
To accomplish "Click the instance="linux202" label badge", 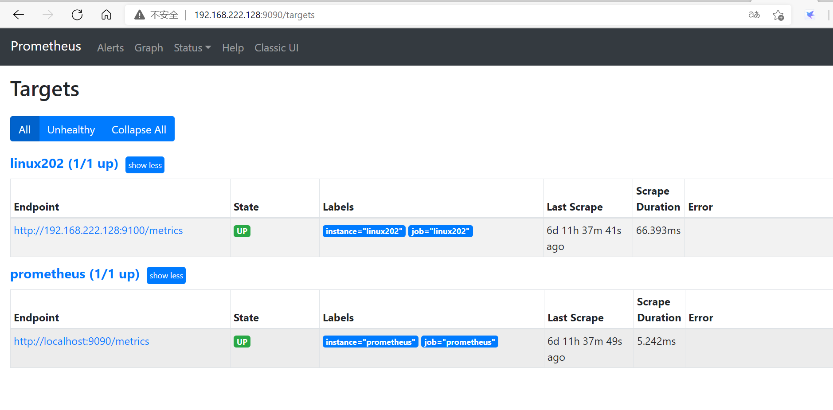I will click(x=364, y=231).
